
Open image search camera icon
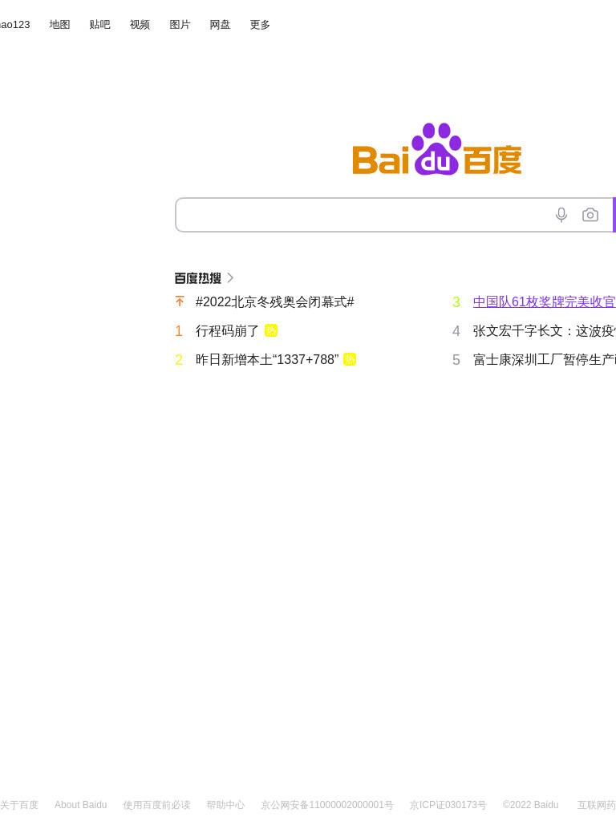click(590, 215)
